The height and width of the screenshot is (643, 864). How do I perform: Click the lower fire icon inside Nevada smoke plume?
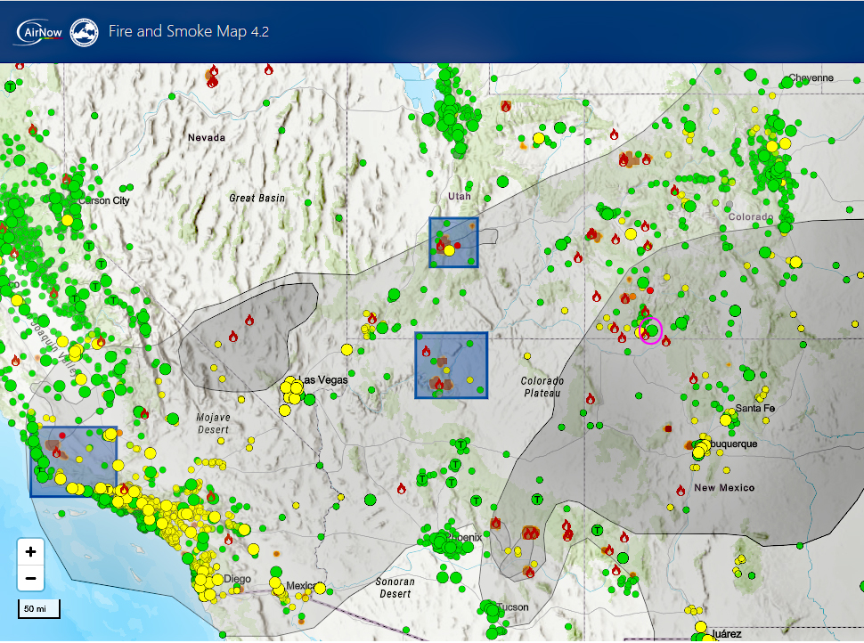click(233, 337)
